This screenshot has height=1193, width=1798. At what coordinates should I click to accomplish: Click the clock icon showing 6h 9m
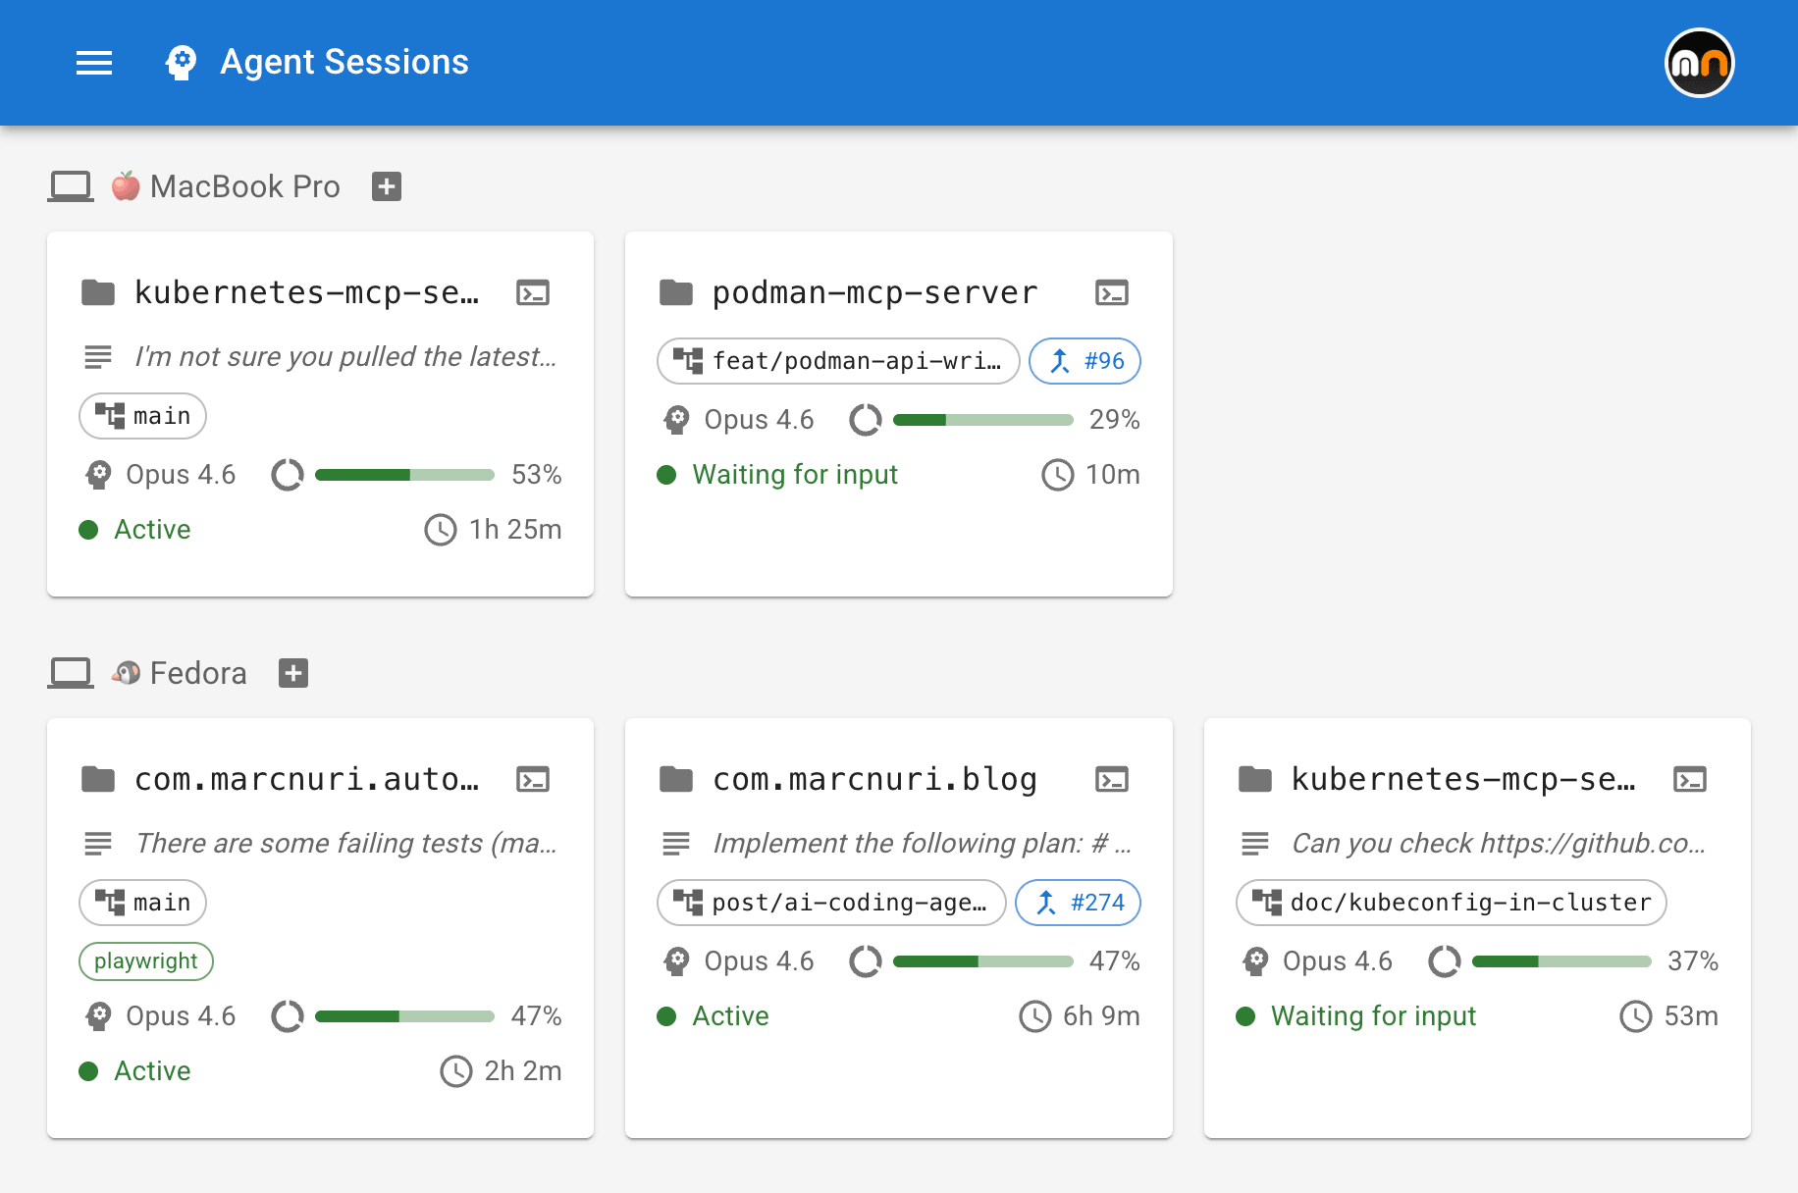(1036, 1016)
